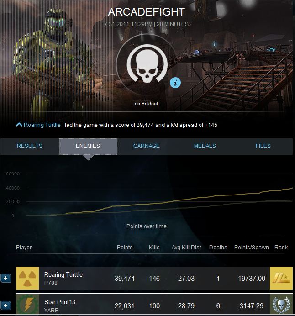
Task: Click Roaring Turttle's gold rank insignia
Action: point(281,278)
